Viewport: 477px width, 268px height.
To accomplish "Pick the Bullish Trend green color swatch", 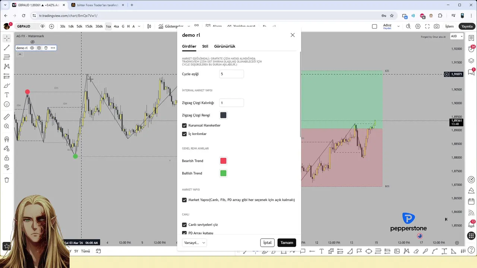I will (223, 173).
